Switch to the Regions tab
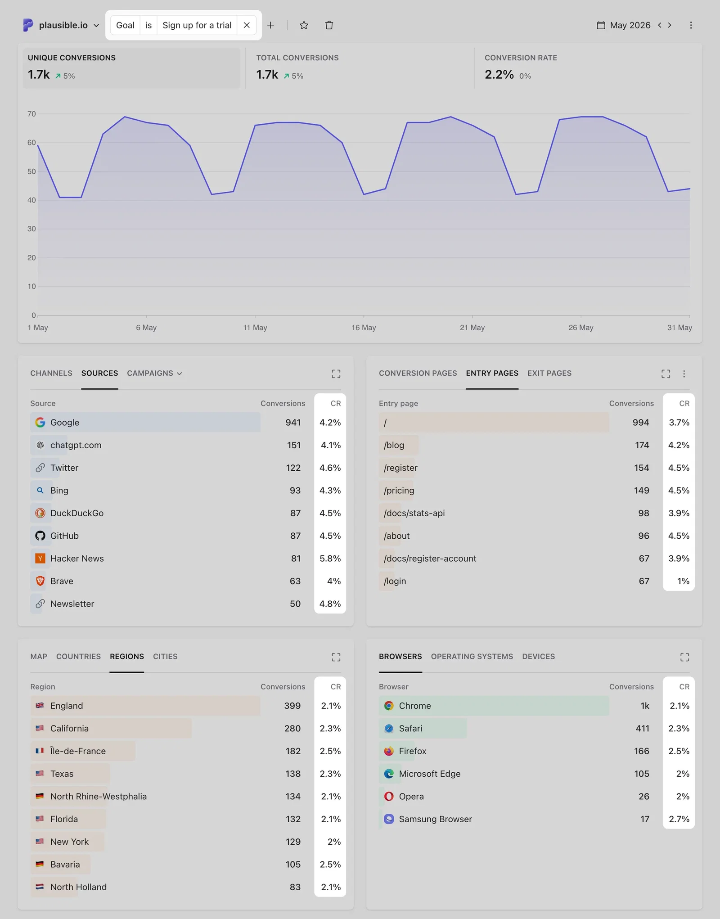 (x=127, y=656)
